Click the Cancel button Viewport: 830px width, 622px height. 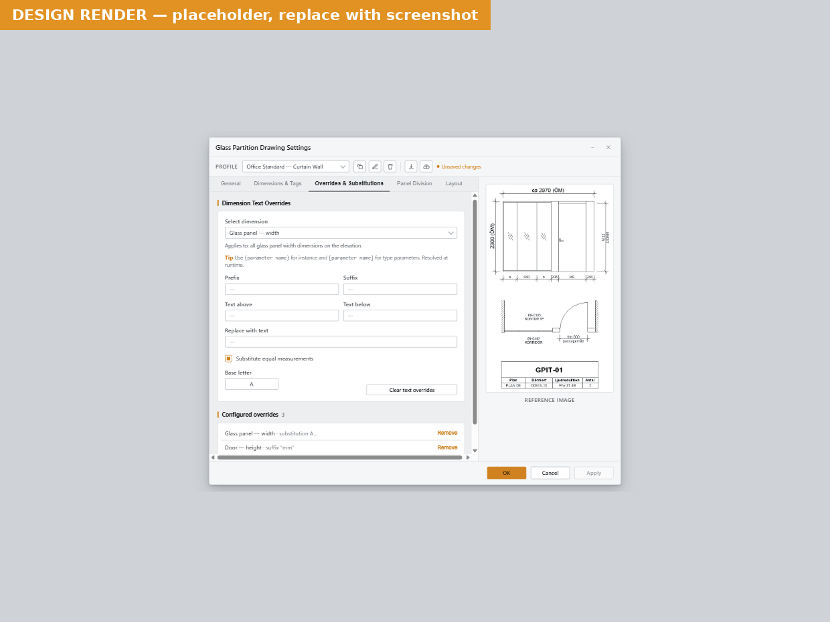(x=550, y=473)
